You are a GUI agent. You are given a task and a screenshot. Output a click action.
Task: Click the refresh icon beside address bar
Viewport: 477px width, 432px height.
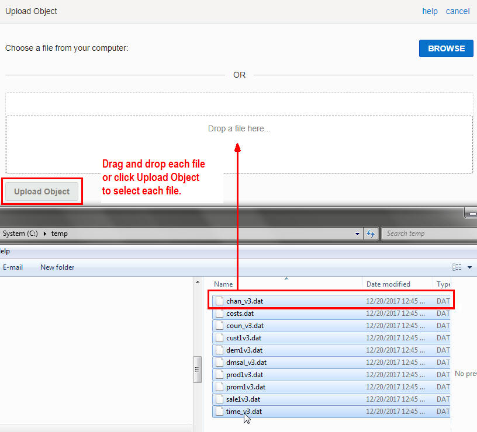pyautogui.click(x=371, y=234)
